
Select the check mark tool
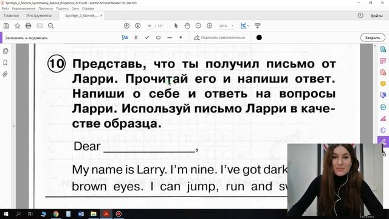147,38
